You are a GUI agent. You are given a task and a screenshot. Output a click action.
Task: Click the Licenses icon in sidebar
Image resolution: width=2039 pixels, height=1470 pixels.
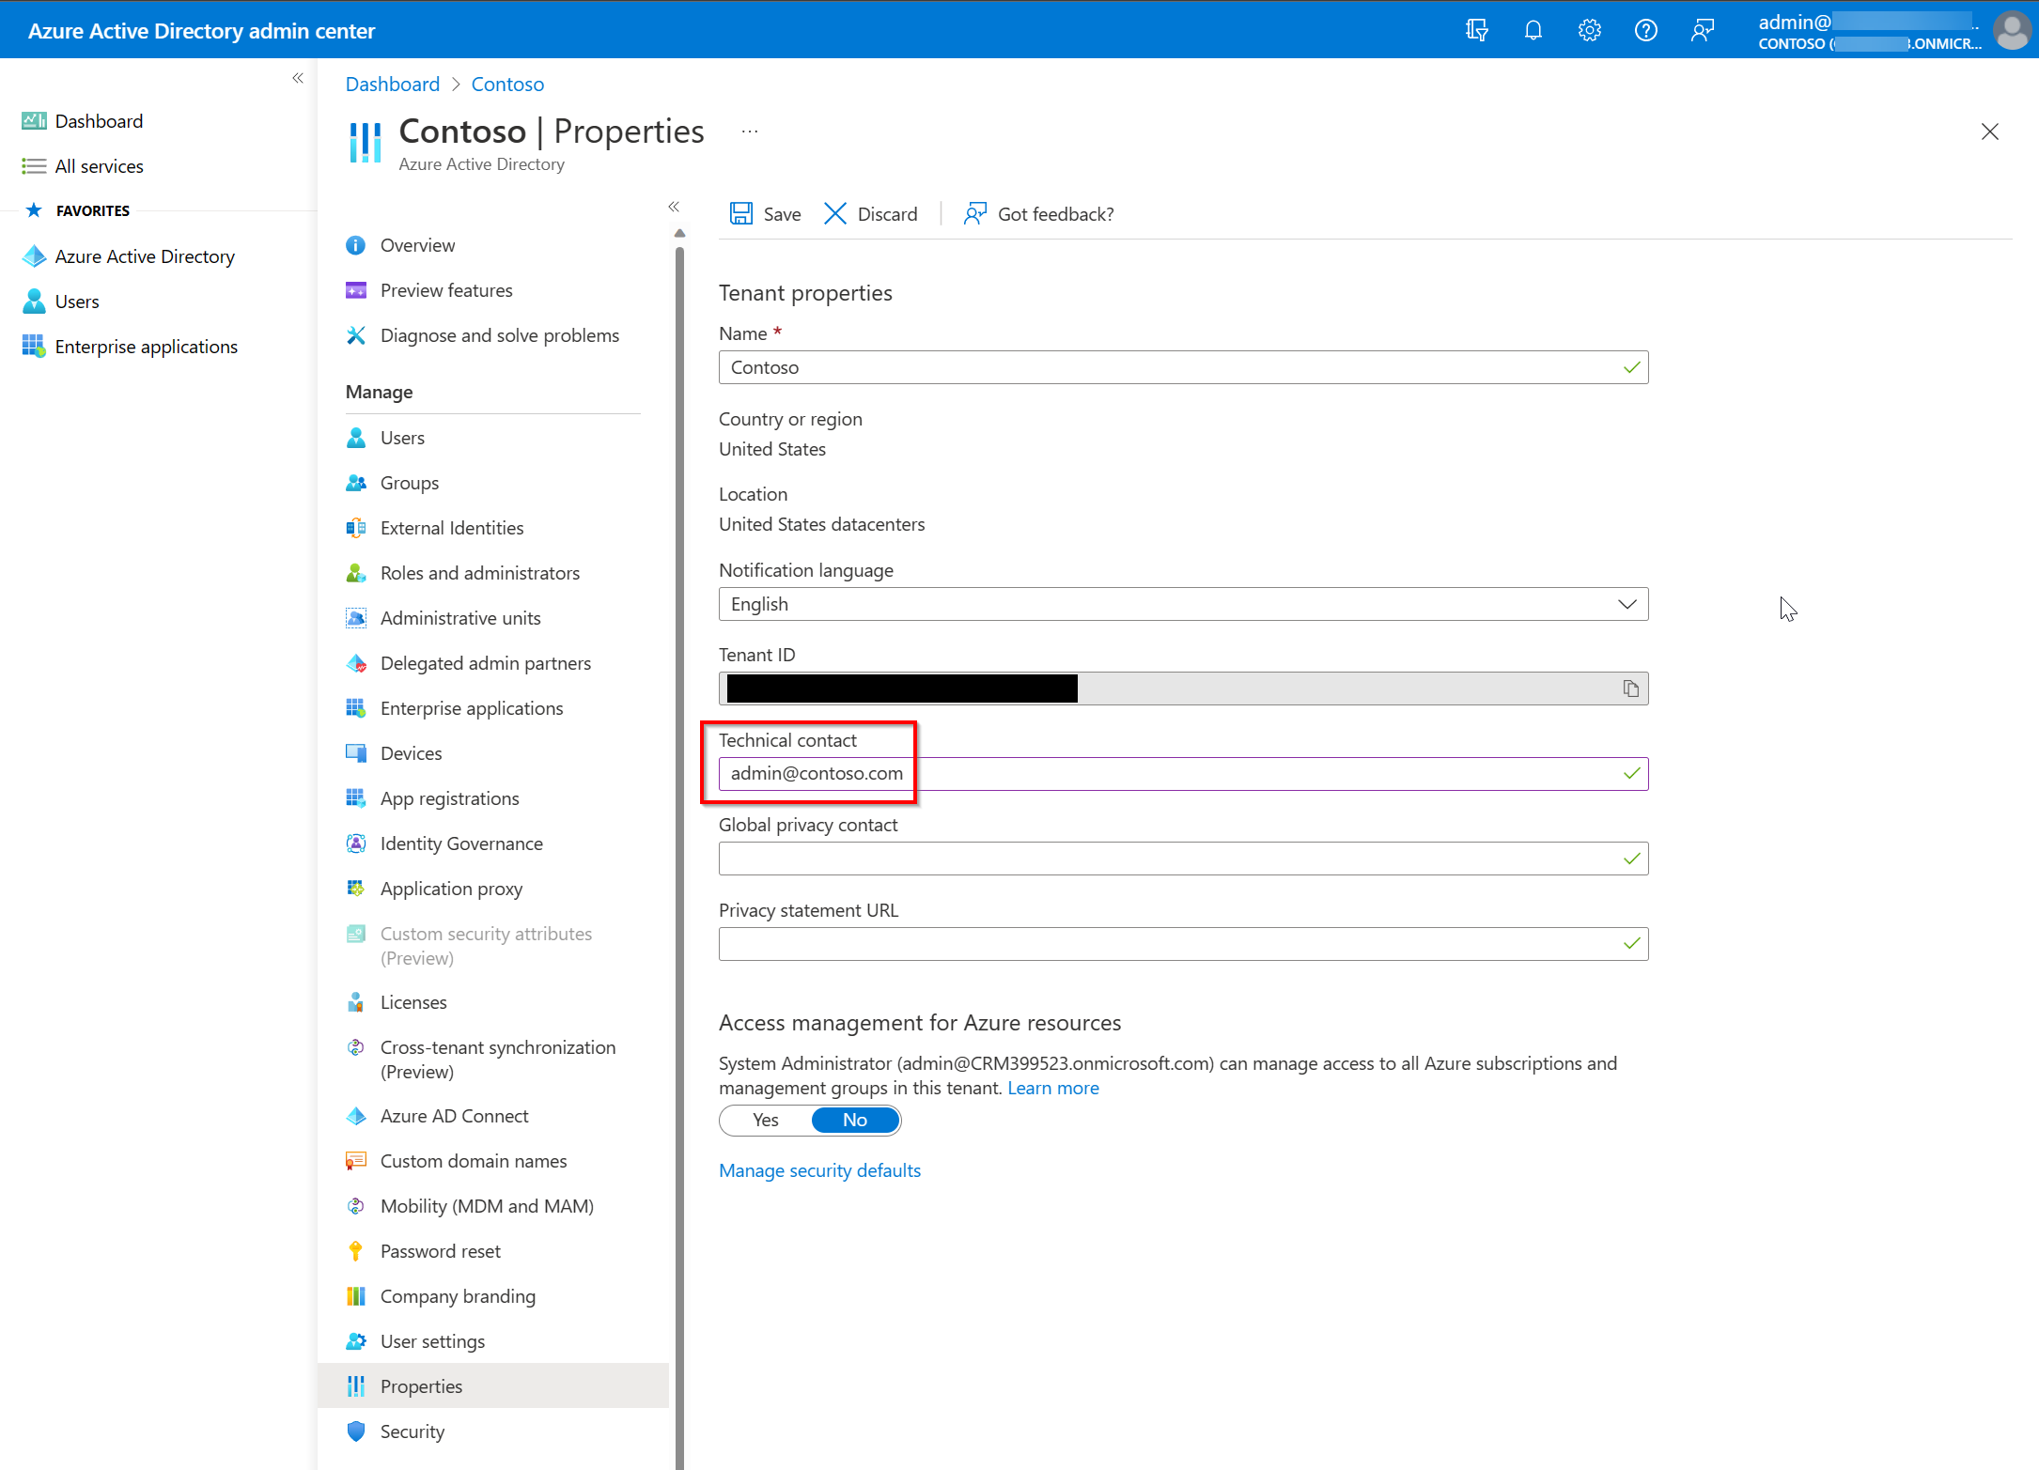click(x=356, y=1001)
